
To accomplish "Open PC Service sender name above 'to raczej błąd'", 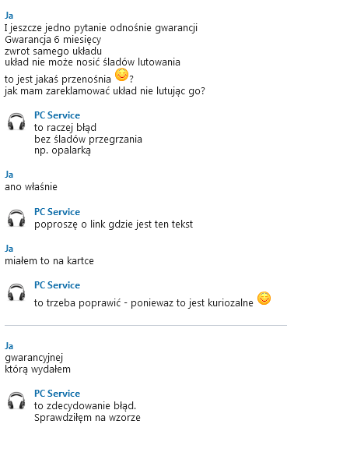I will (x=57, y=115).
